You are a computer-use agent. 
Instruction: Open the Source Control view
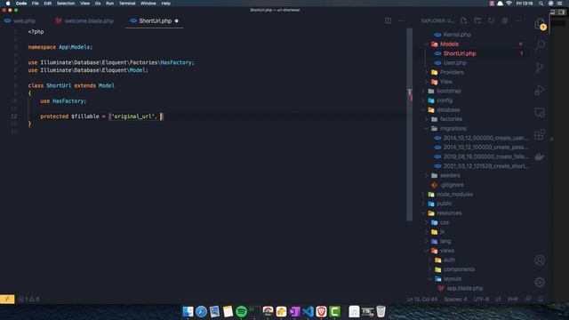[x=540, y=68]
